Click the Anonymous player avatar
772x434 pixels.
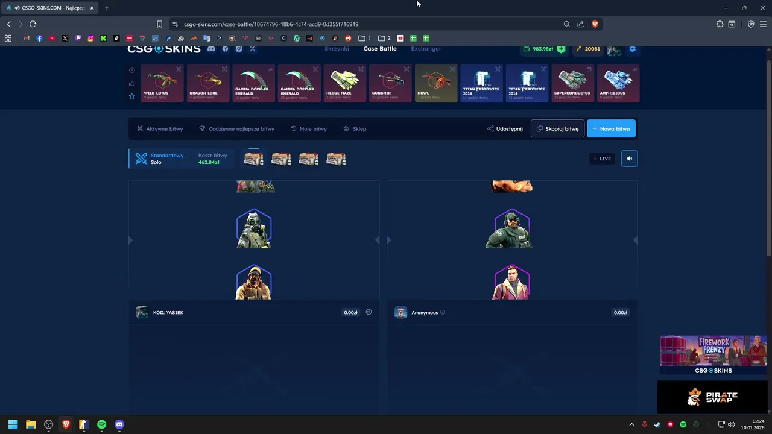coord(400,312)
